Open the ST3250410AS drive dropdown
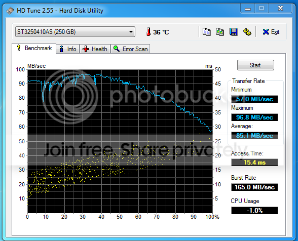298x241 pixels. (x=75, y=32)
